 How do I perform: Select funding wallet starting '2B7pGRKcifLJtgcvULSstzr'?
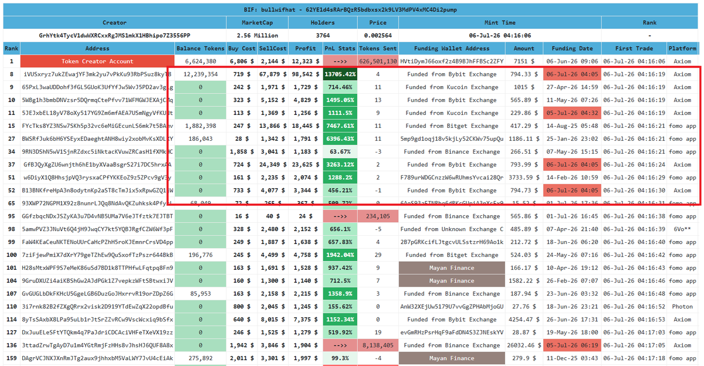coord(451,242)
